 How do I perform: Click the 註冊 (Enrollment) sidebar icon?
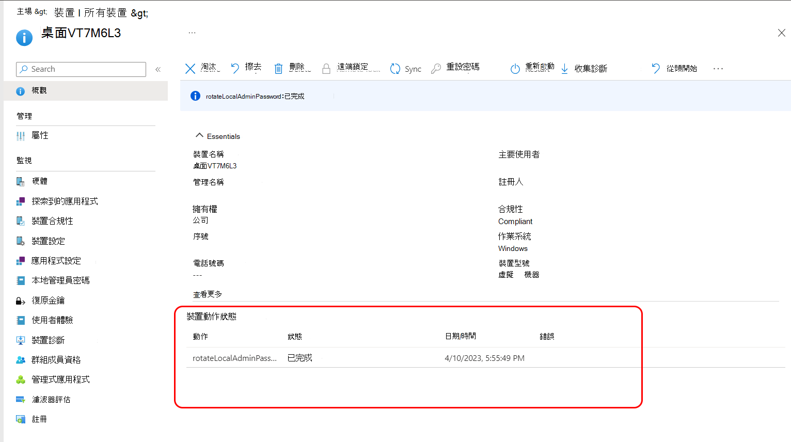[21, 419]
